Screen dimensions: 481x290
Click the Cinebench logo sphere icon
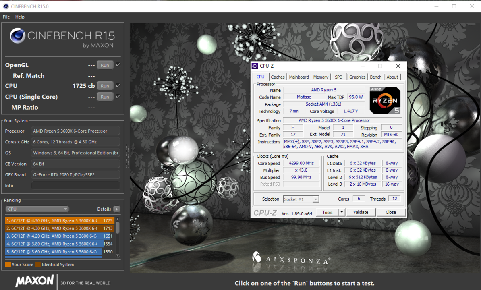point(17,35)
